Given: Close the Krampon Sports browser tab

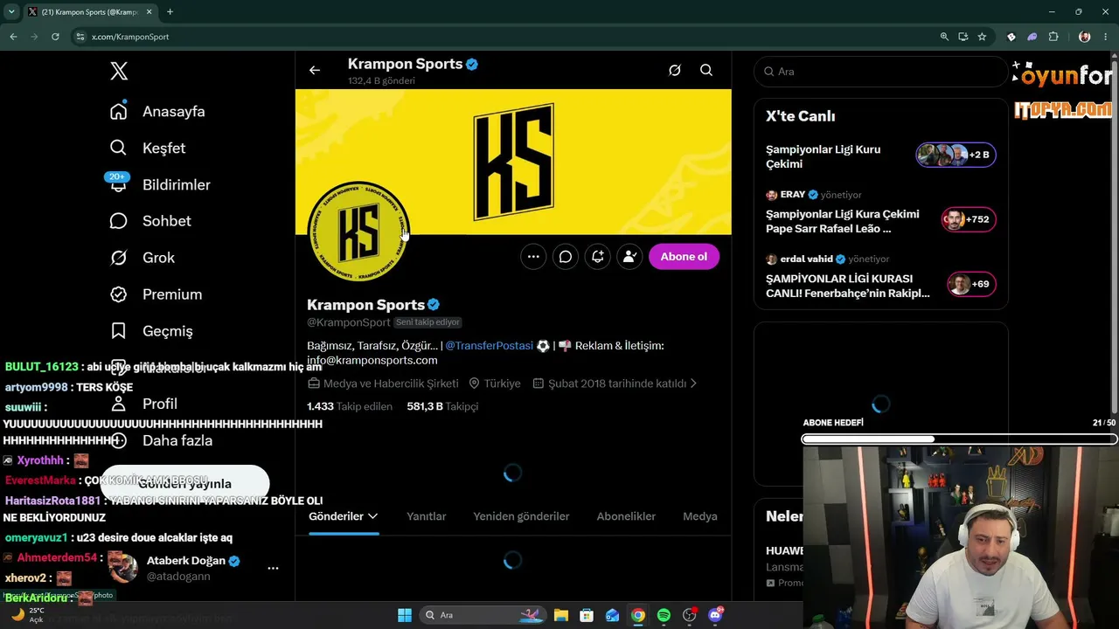Looking at the screenshot, I should tap(149, 12).
